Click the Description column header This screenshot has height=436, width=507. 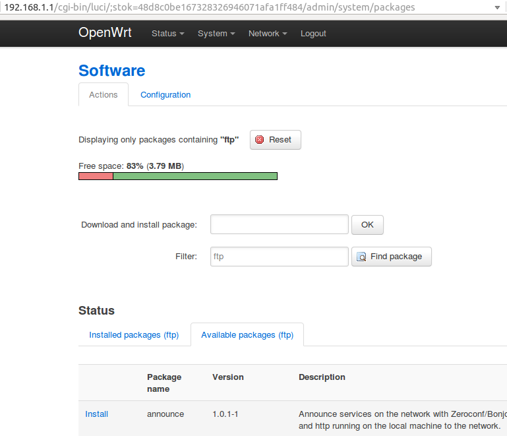(x=322, y=377)
